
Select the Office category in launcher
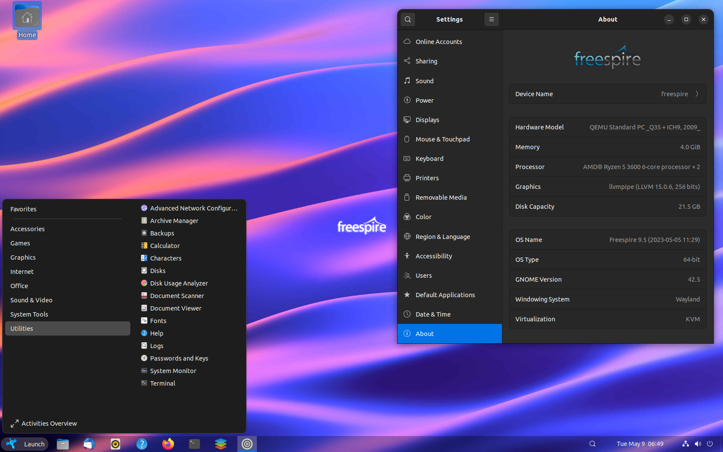click(68, 286)
